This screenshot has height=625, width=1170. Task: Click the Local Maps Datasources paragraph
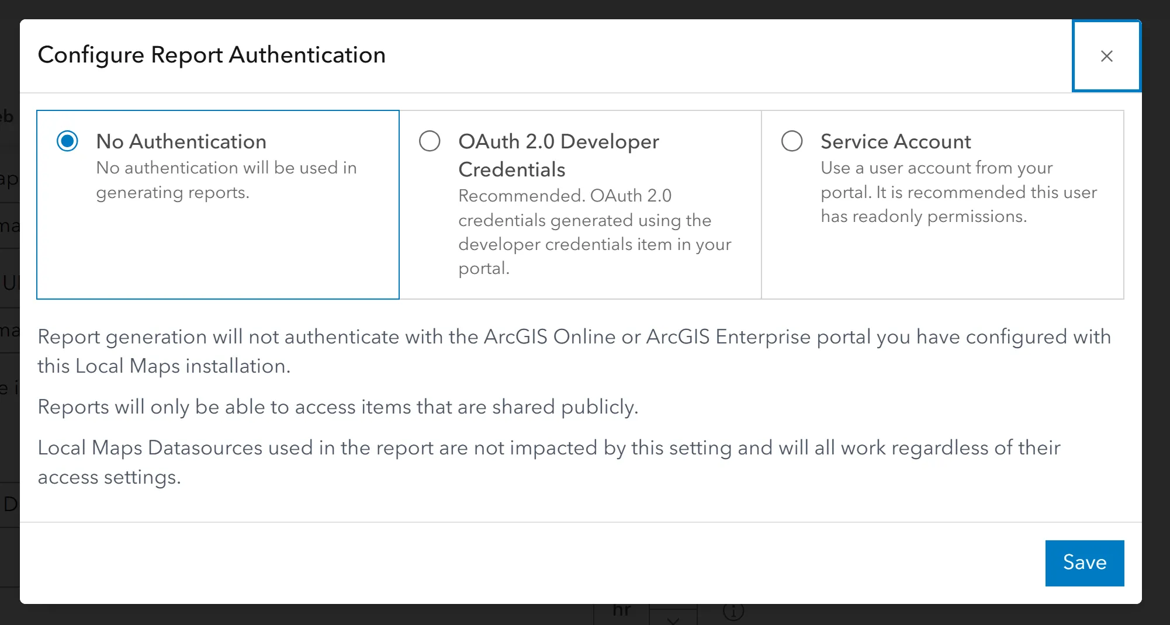coord(548,462)
